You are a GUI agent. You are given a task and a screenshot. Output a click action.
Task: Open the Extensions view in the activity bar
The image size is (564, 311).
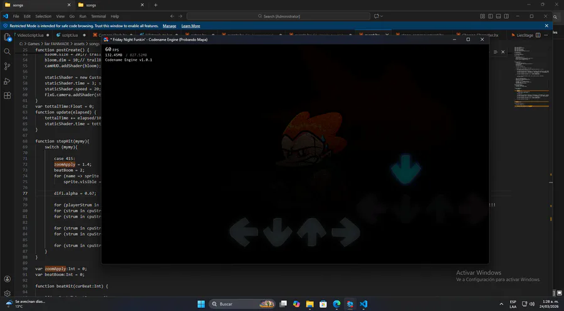(7, 96)
